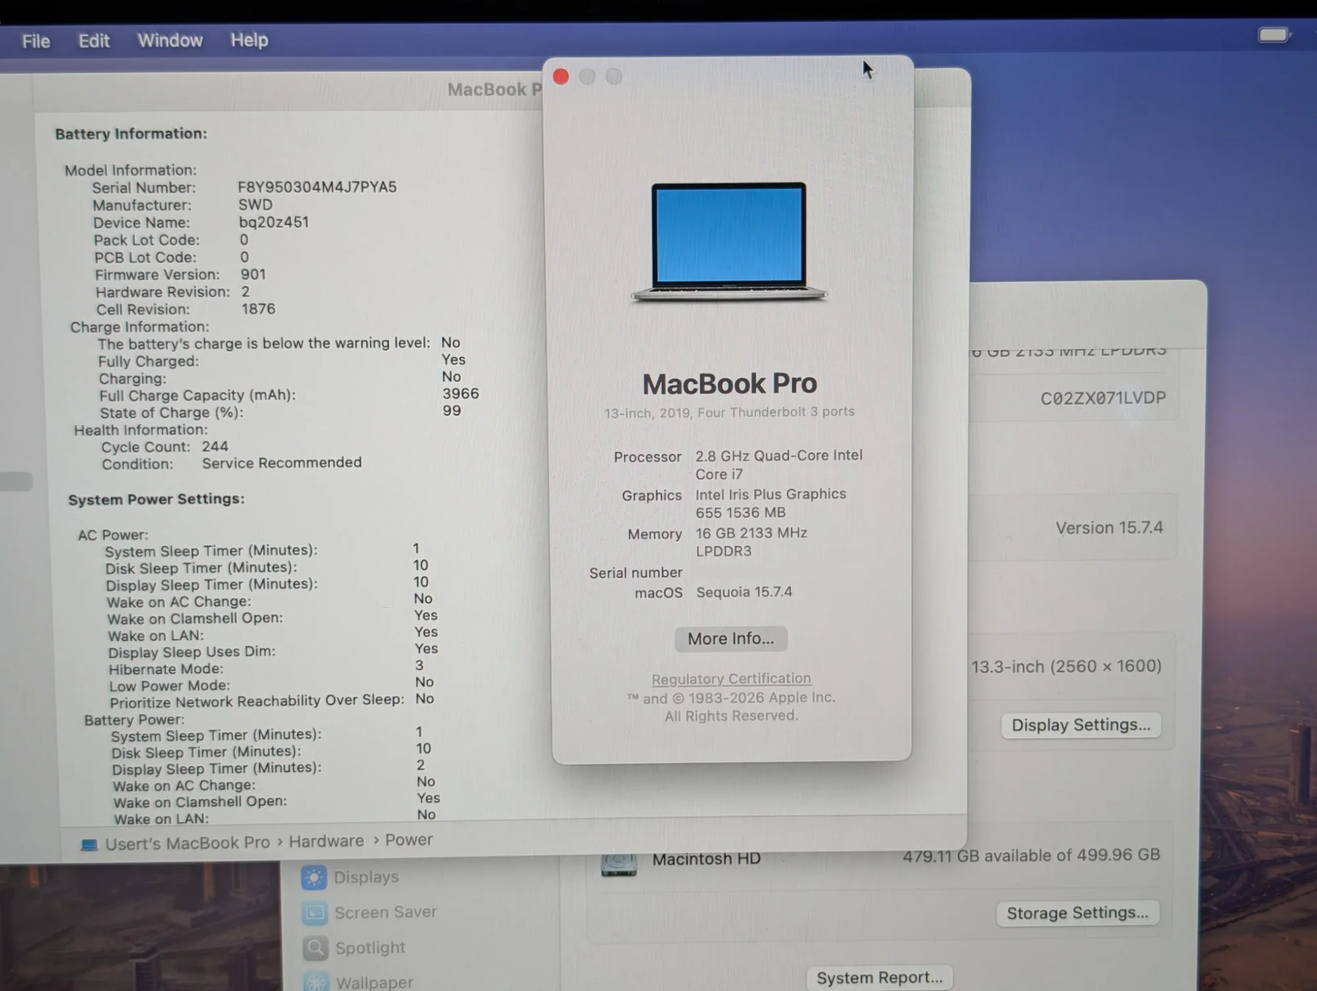Close the About This Mac window
1317x991 pixels.
pyautogui.click(x=561, y=77)
